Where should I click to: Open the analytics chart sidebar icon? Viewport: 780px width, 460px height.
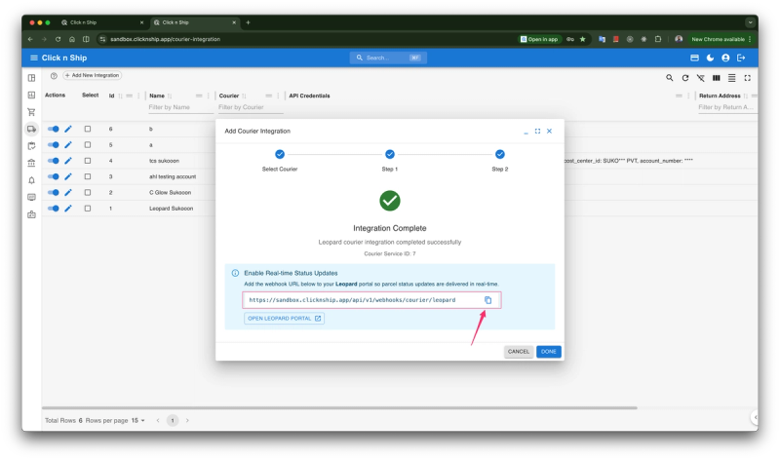pyautogui.click(x=31, y=95)
